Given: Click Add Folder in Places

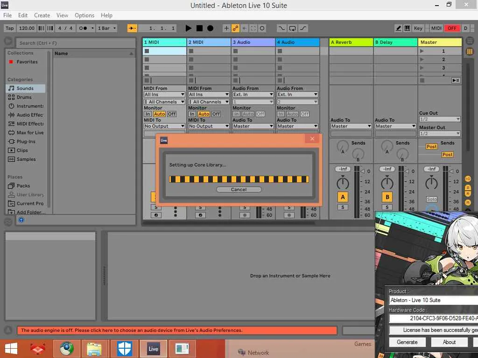Looking at the screenshot, I should (26, 212).
